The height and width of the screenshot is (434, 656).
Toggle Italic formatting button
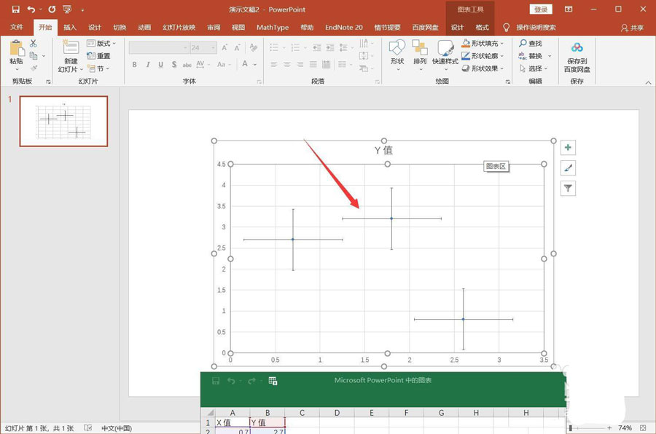tap(149, 64)
